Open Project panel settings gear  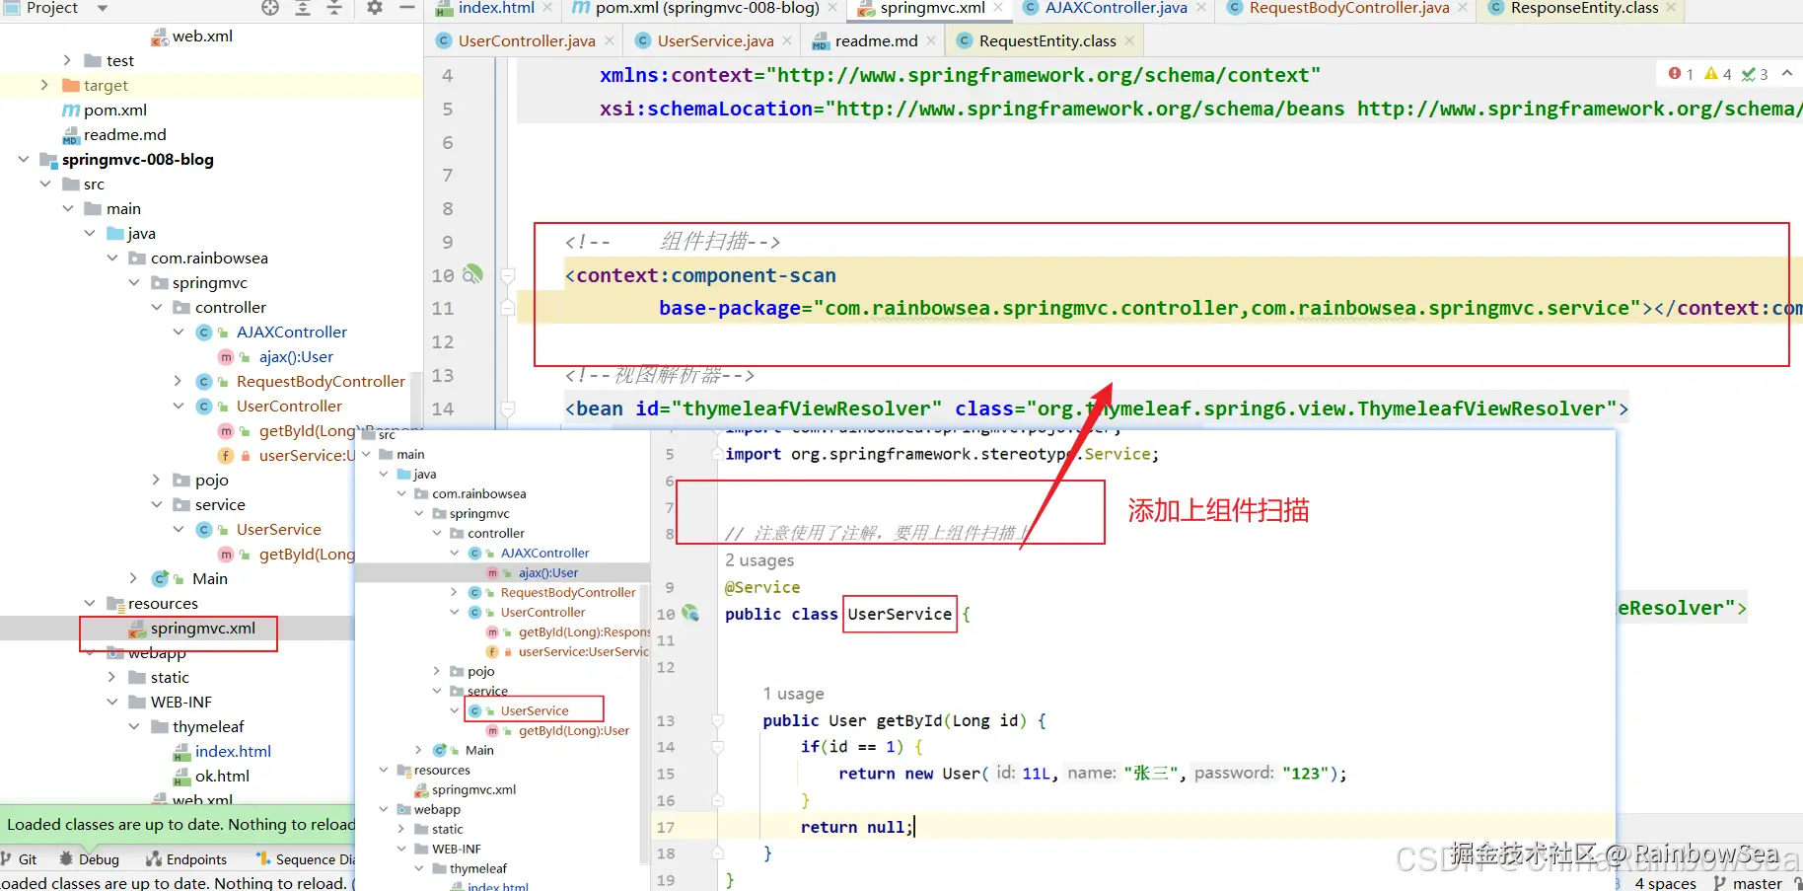coord(375,8)
